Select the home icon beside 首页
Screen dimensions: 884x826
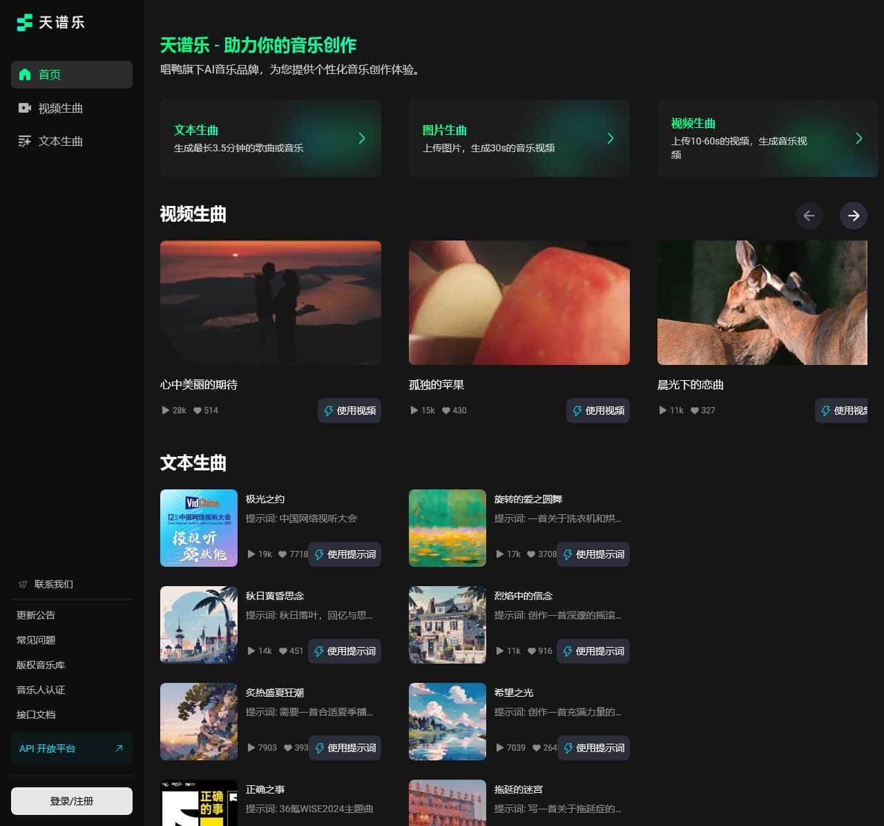click(25, 74)
